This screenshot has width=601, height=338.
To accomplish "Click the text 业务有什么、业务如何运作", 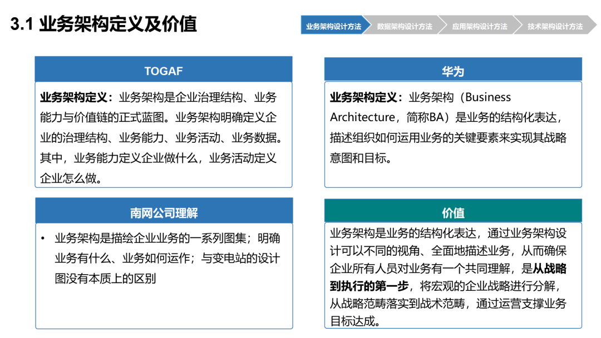I will click(122, 258).
